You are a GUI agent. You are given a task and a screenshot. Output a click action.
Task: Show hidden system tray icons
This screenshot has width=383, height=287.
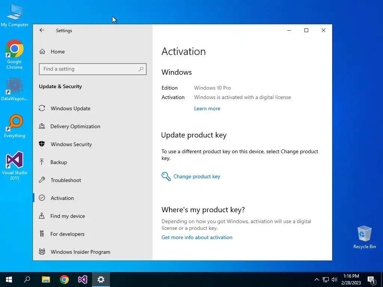(316, 280)
